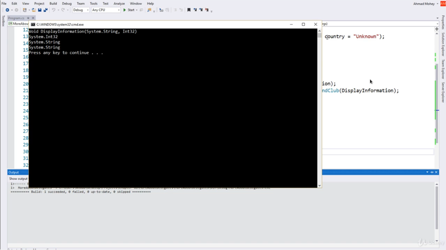Screen dimensions: 446x250
Task: Expand the Toolbox side panel
Action: click(3, 21)
